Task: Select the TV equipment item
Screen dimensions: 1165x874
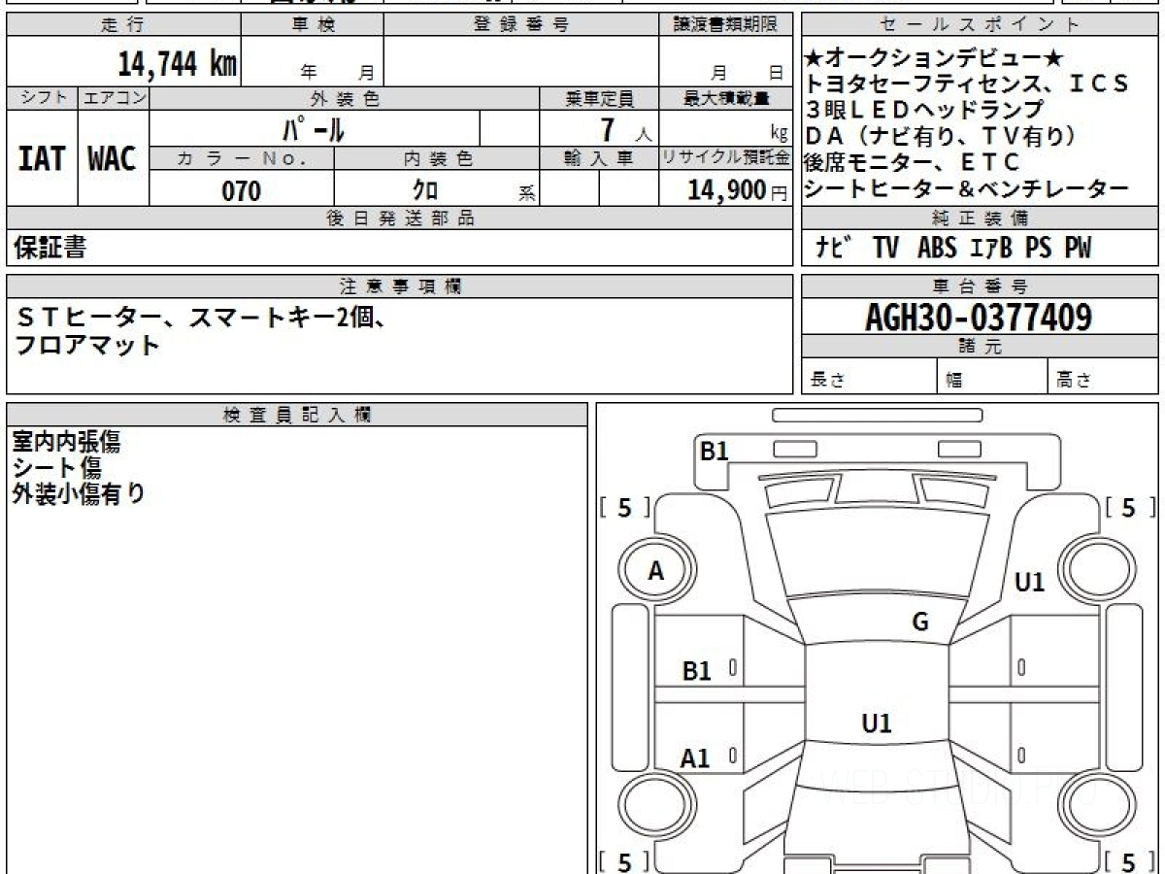Action: [884, 248]
